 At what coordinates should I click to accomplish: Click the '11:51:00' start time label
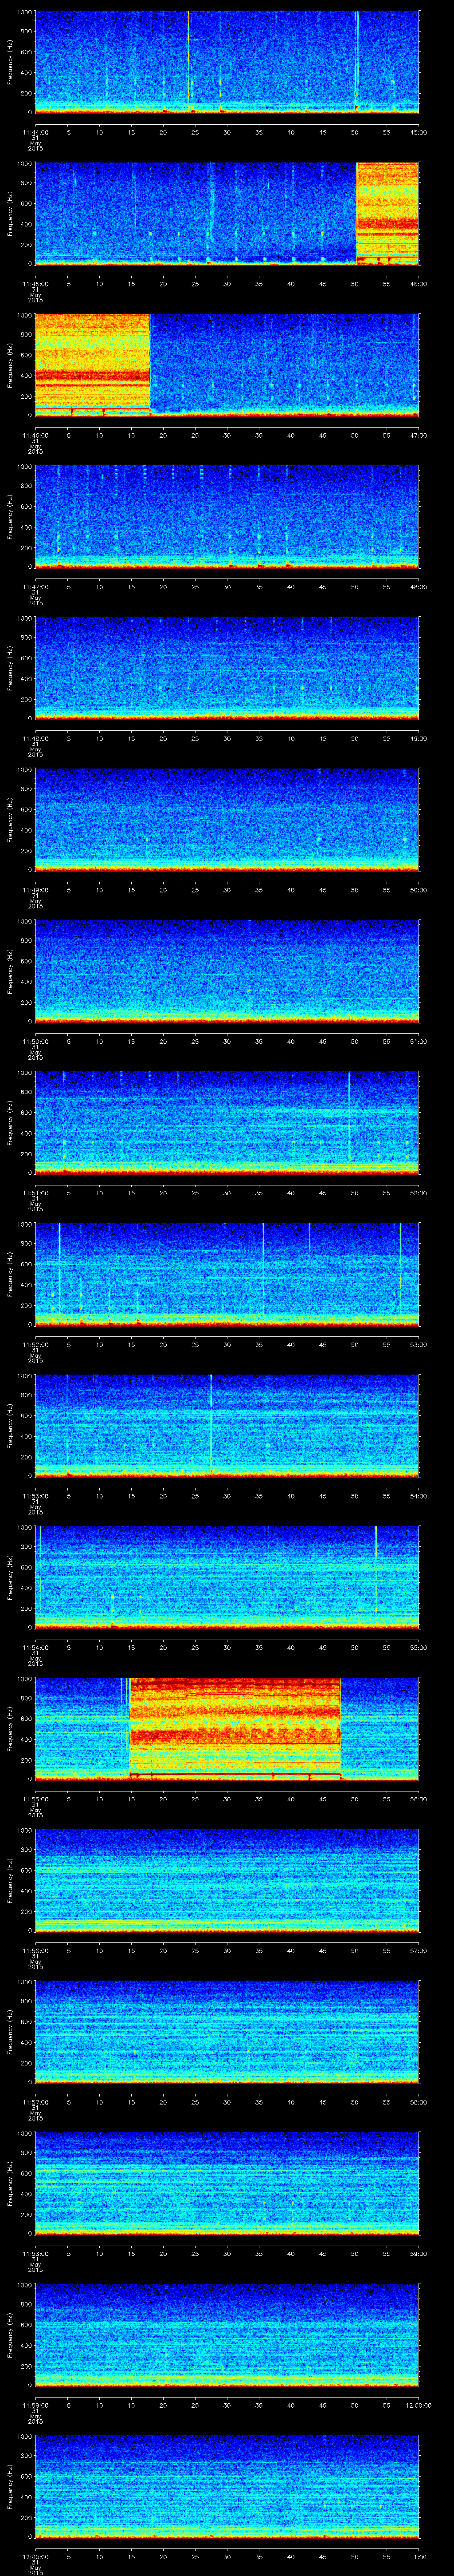(35, 1193)
